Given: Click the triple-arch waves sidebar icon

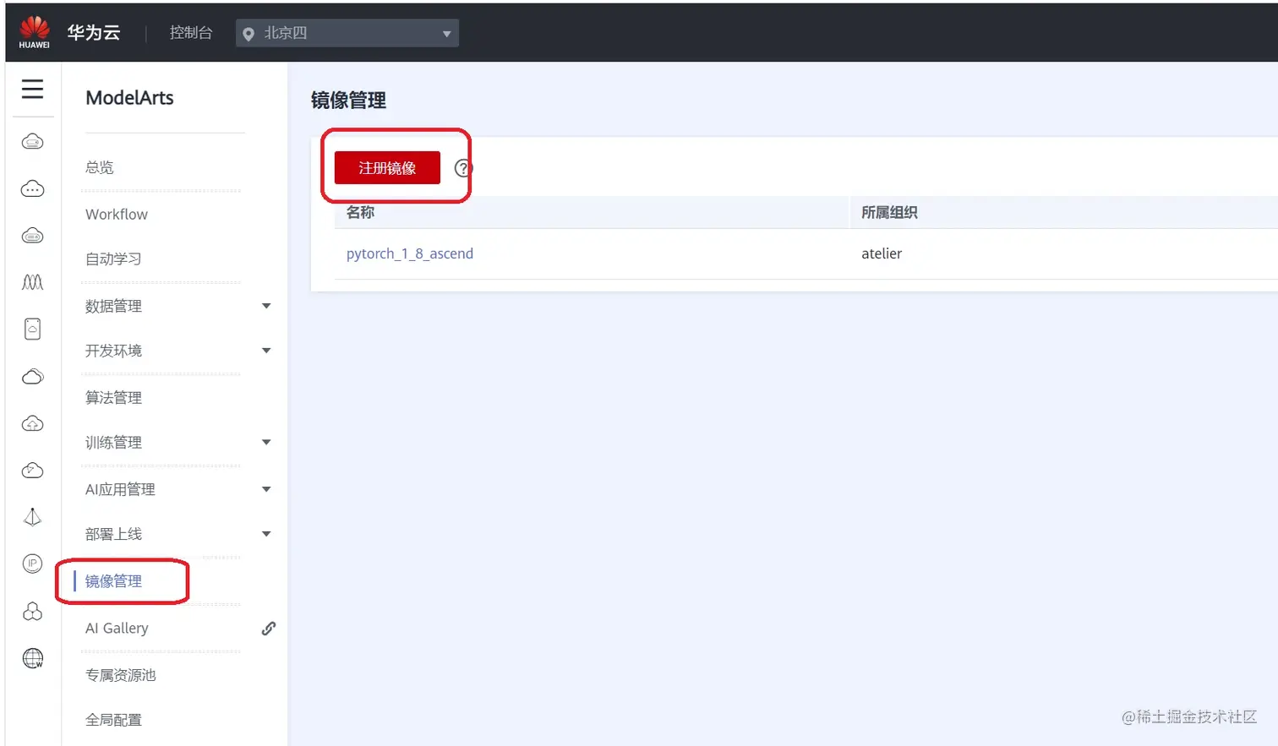Looking at the screenshot, I should 32,282.
